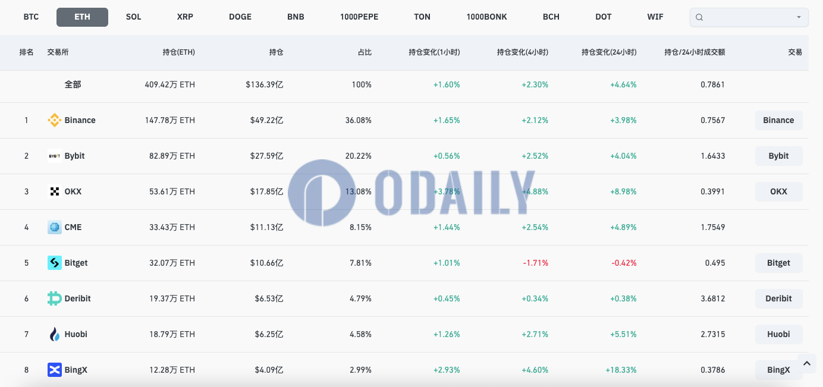The width and height of the screenshot is (823, 387).
Task: Click the Binance logo icon
Action: point(54,120)
